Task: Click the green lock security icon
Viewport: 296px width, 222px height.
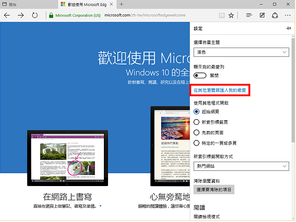Action: (51, 15)
